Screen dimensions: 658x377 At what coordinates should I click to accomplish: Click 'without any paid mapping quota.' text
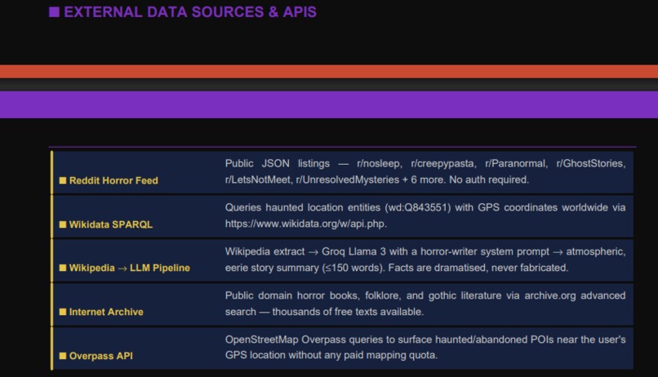click(363, 355)
